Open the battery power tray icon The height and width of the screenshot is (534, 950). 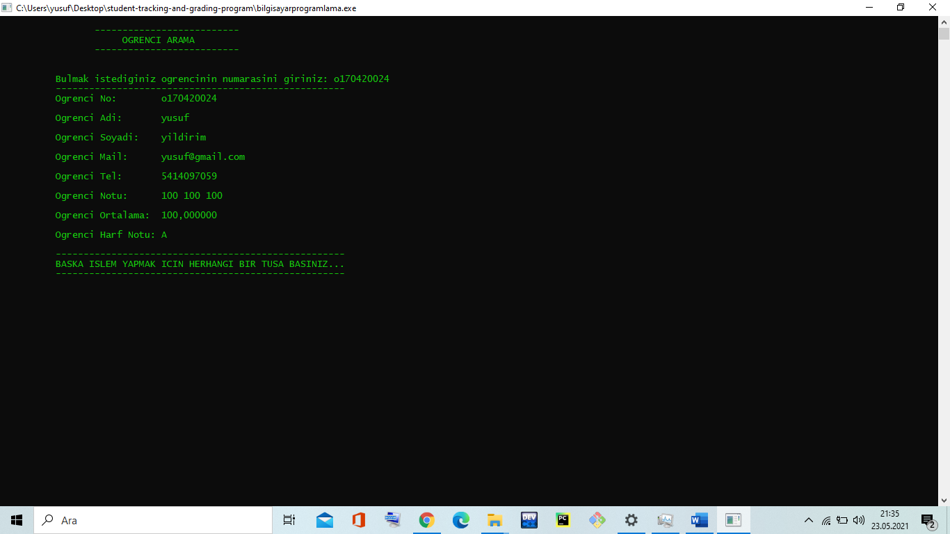point(842,520)
